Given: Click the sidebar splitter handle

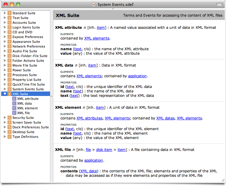Looking at the screenshot, I should tap(52, 96).
